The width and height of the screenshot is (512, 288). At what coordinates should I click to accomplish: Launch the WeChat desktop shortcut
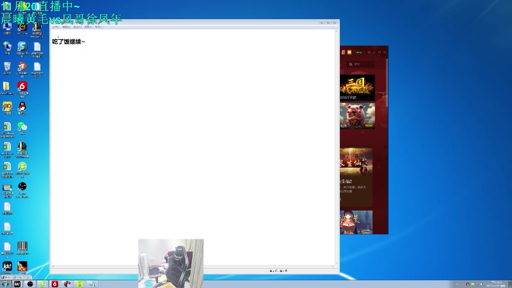[x=22, y=128]
